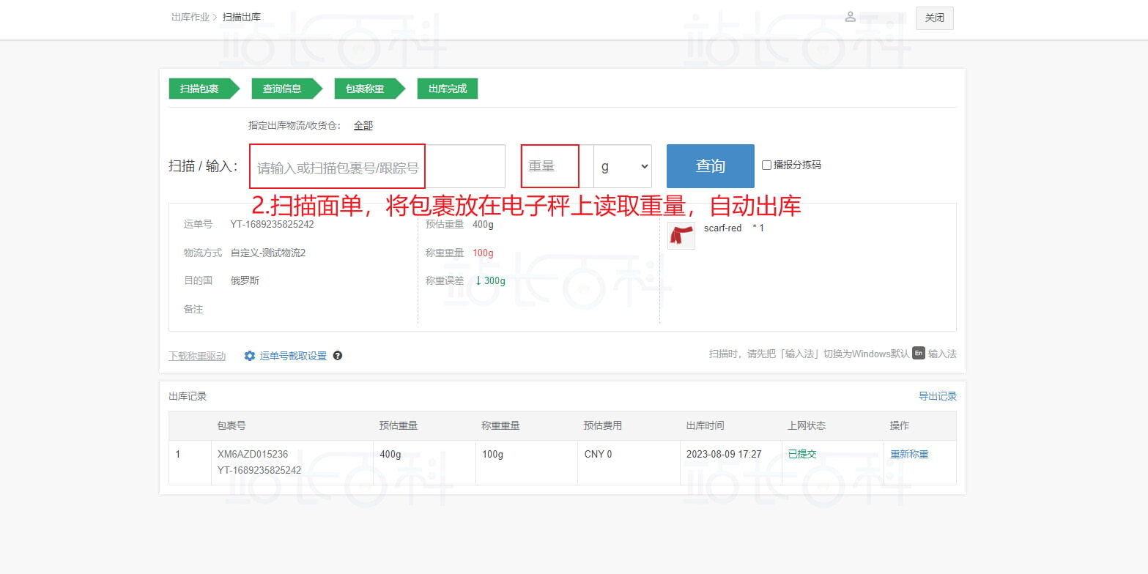Click the 下载称重驱动 link
The height and width of the screenshot is (574, 1148).
(197, 357)
